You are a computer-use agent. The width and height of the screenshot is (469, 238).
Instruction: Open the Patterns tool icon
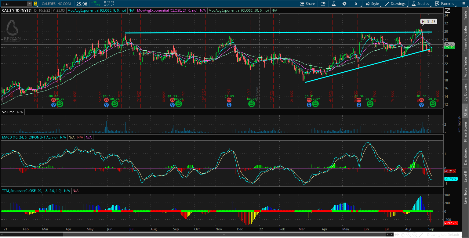[x=438, y=4]
